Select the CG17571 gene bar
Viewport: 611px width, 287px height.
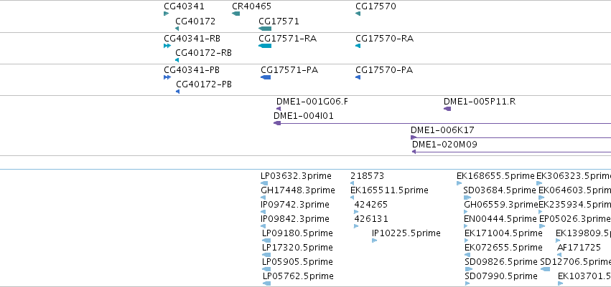[x=265, y=29]
